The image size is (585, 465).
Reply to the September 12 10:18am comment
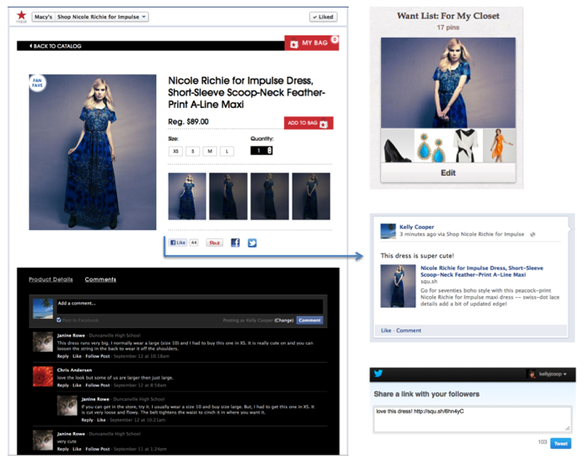(x=63, y=356)
